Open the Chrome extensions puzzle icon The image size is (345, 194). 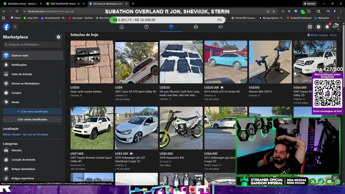coord(309,11)
